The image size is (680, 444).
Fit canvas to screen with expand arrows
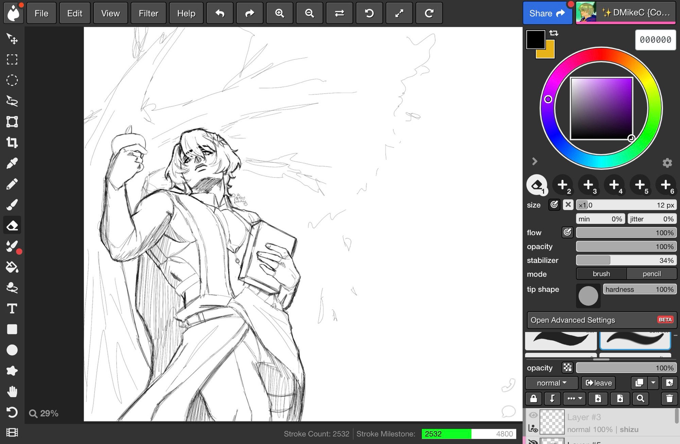point(399,13)
